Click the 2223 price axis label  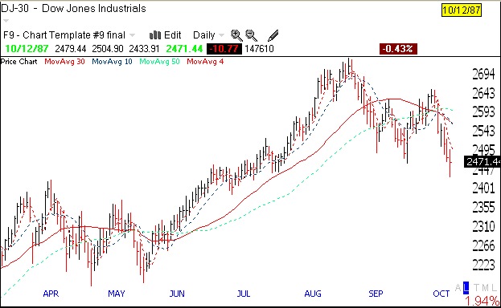483,265
